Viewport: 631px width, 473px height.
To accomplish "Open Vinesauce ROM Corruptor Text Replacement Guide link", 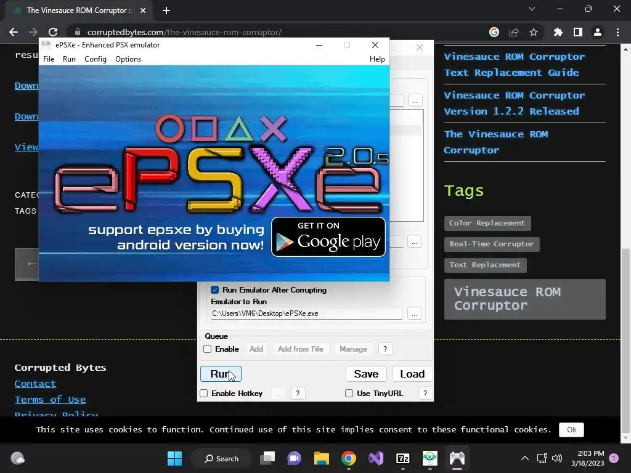I will pos(515,64).
